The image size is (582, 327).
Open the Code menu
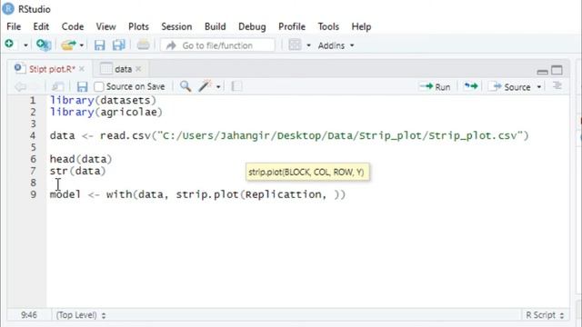tap(73, 26)
